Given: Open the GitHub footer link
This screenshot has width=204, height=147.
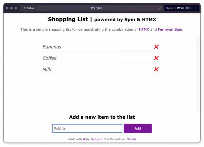Looking at the screenshot, I should [131, 139].
